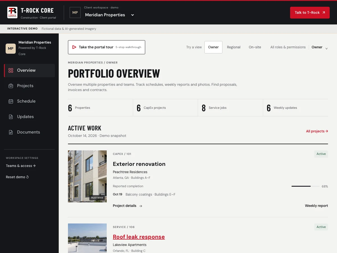Click Reset demo link
337x253 pixels.
(x=17, y=177)
